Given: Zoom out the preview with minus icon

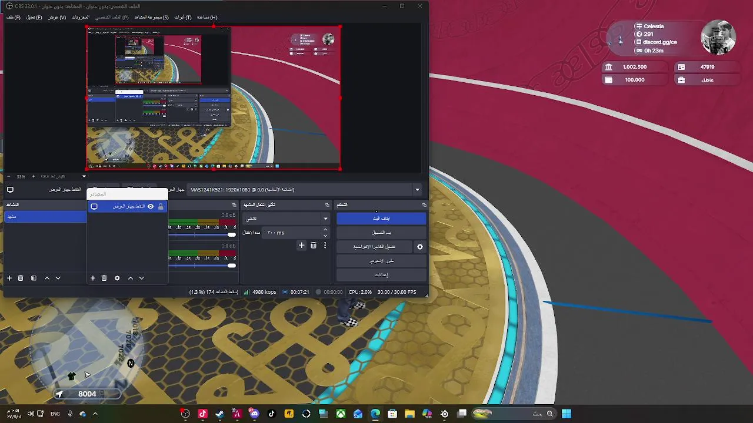Looking at the screenshot, I should (9, 176).
